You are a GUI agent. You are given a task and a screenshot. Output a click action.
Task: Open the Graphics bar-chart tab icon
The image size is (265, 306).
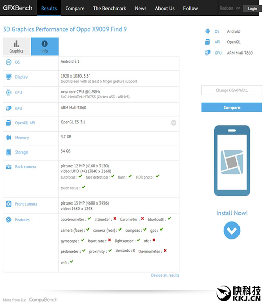[16, 44]
